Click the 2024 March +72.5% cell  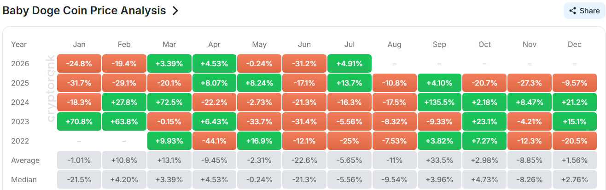tap(169, 103)
